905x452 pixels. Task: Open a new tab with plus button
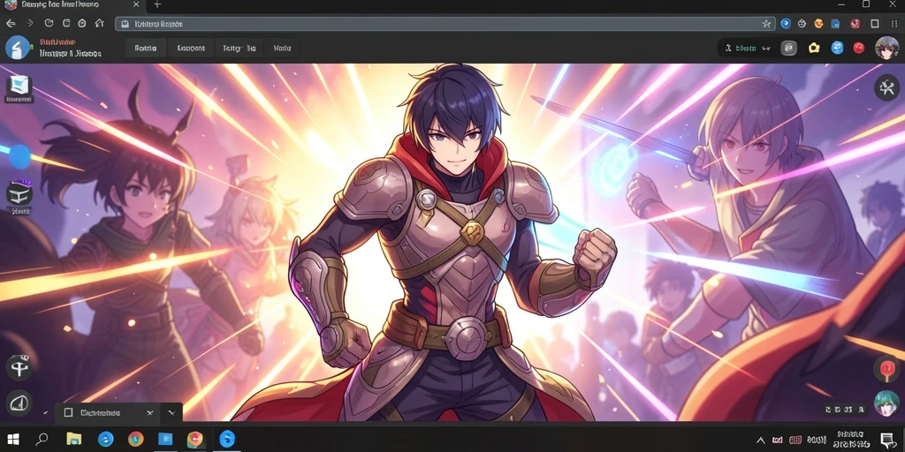click(x=157, y=4)
